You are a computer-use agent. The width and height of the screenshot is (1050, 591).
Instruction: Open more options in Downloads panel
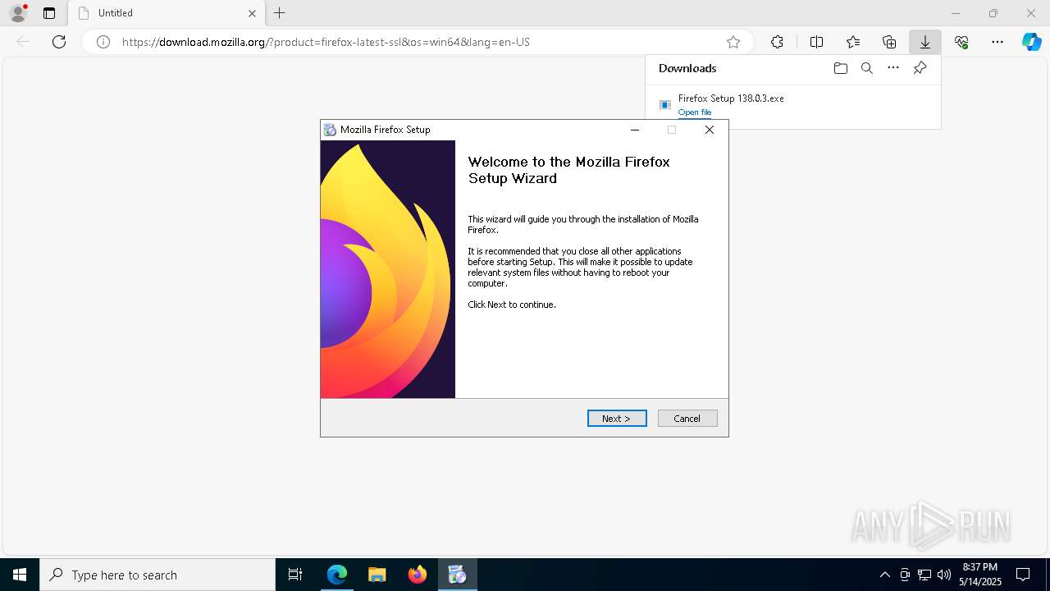[x=893, y=68]
